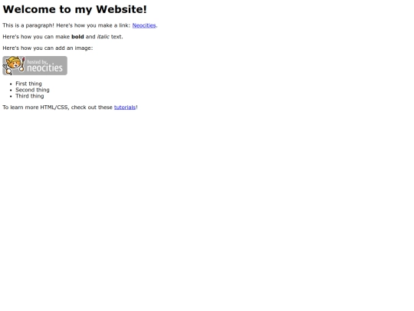Click the Welcome to my Website heading
Screen dimensions: 414x311
tap(74, 9)
